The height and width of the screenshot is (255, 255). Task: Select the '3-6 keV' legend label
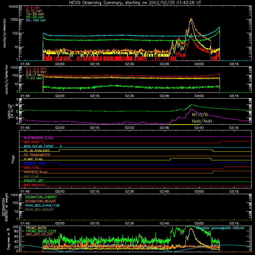click(33, 8)
